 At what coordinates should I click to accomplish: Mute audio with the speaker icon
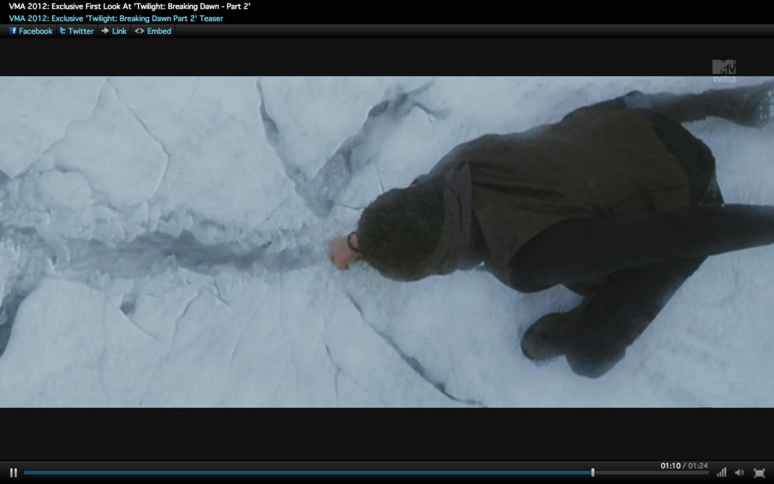[739, 473]
